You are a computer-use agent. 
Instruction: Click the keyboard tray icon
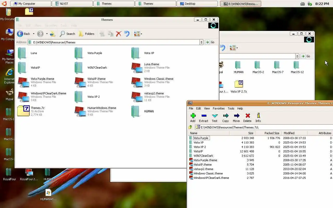303,4
